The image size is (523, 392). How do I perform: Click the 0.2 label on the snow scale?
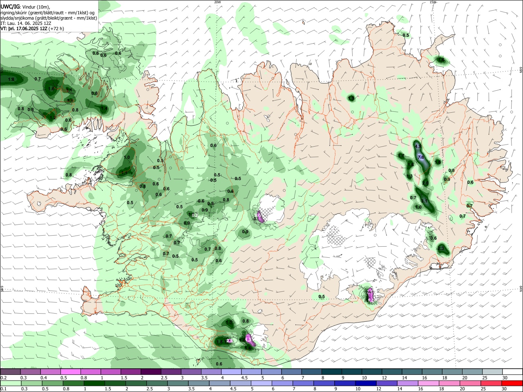(x=3, y=378)
